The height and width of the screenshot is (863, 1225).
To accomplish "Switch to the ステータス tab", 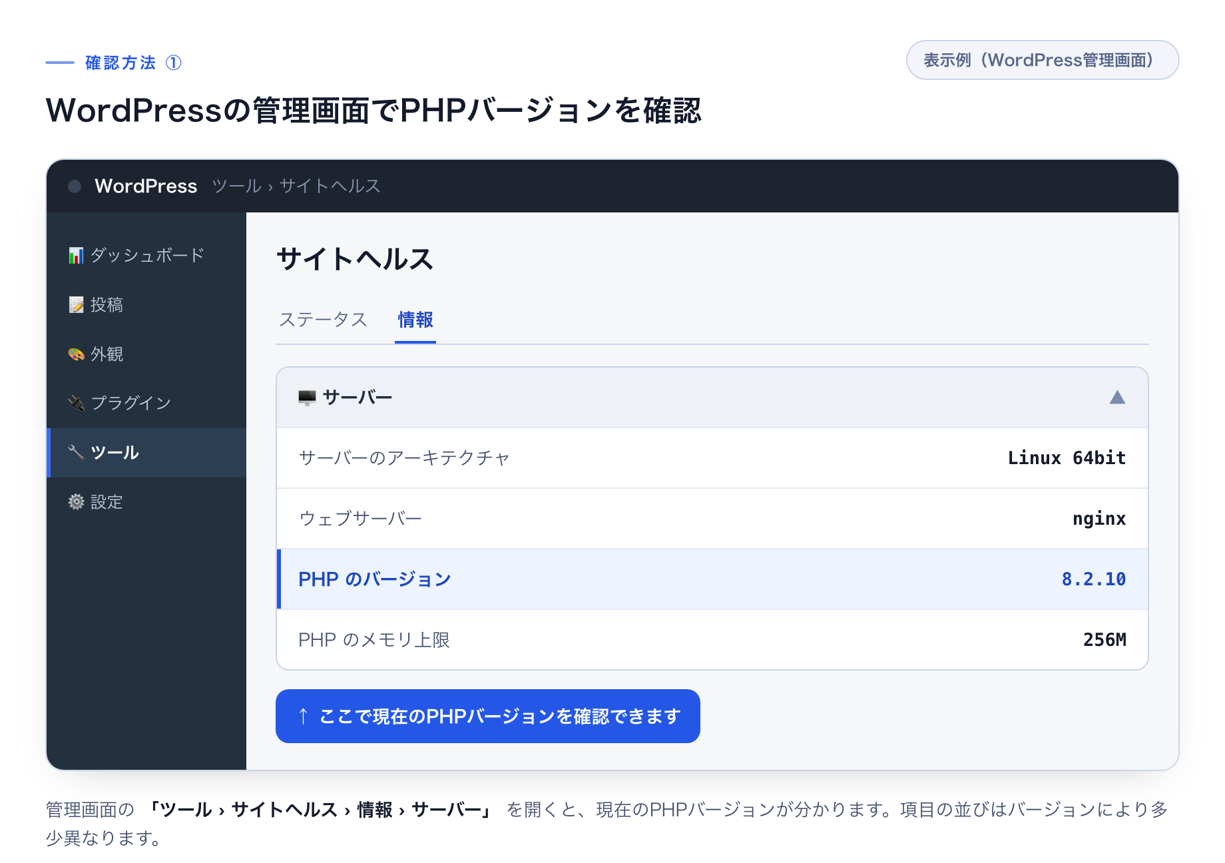I will click(323, 320).
